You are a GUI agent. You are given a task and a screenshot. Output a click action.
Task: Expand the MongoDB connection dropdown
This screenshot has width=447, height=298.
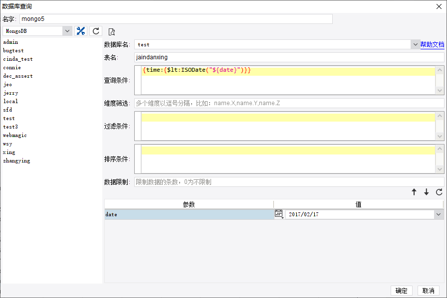pyautogui.click(x=67, y=31)
